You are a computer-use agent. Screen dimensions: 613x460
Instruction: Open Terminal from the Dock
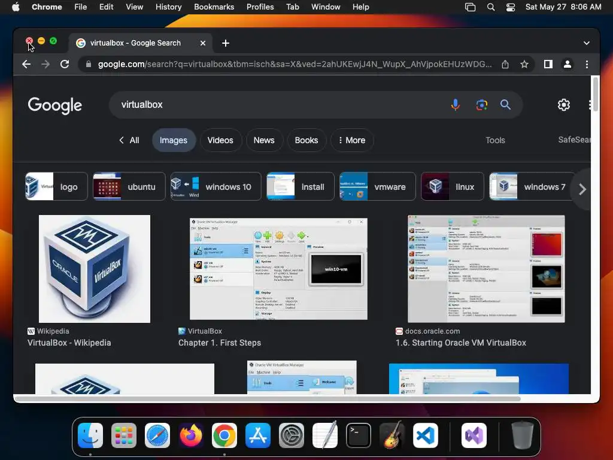click(x=359, y=435)
